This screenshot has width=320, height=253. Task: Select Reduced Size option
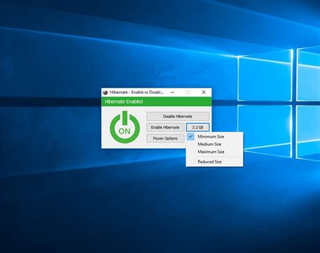click(x=214, y=162)
